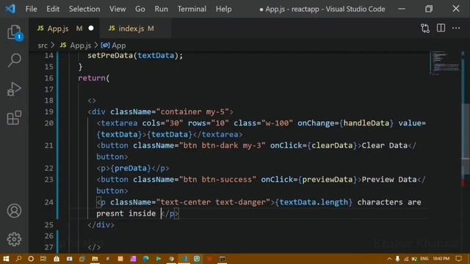Screen dimensions: 470x264
Task: Click 'btn btn-success' class string
Action: click(x=217, y=180)
